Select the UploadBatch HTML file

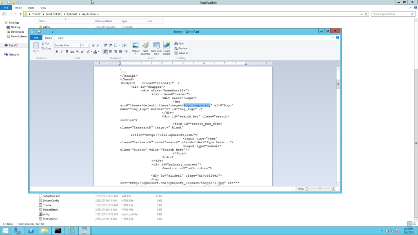[x=50, y=210]
